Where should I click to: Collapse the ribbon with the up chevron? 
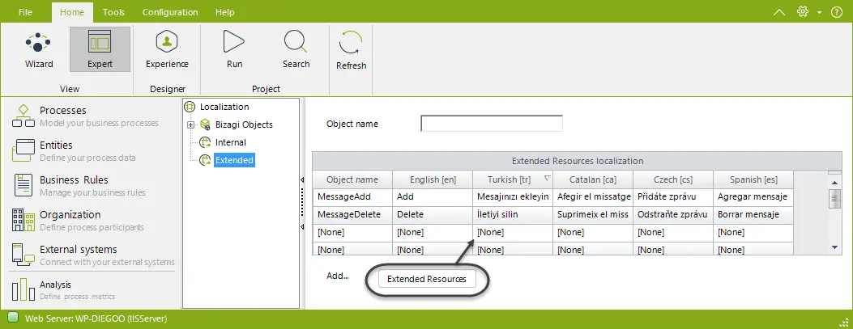click(x=779, y=12)
